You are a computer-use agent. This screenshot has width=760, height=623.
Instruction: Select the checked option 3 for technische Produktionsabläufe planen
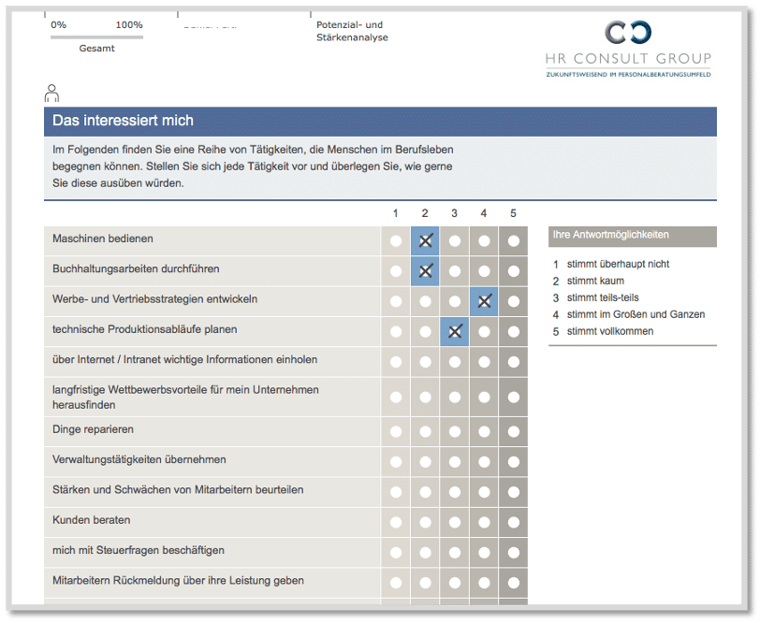click(455, 332)
